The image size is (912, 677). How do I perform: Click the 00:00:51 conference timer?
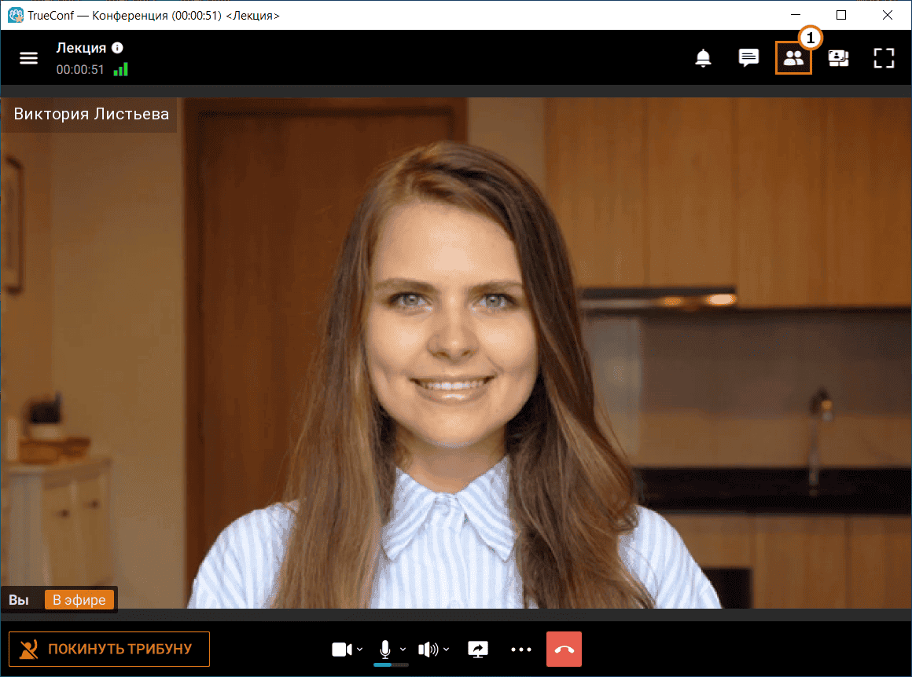(79, 70)
